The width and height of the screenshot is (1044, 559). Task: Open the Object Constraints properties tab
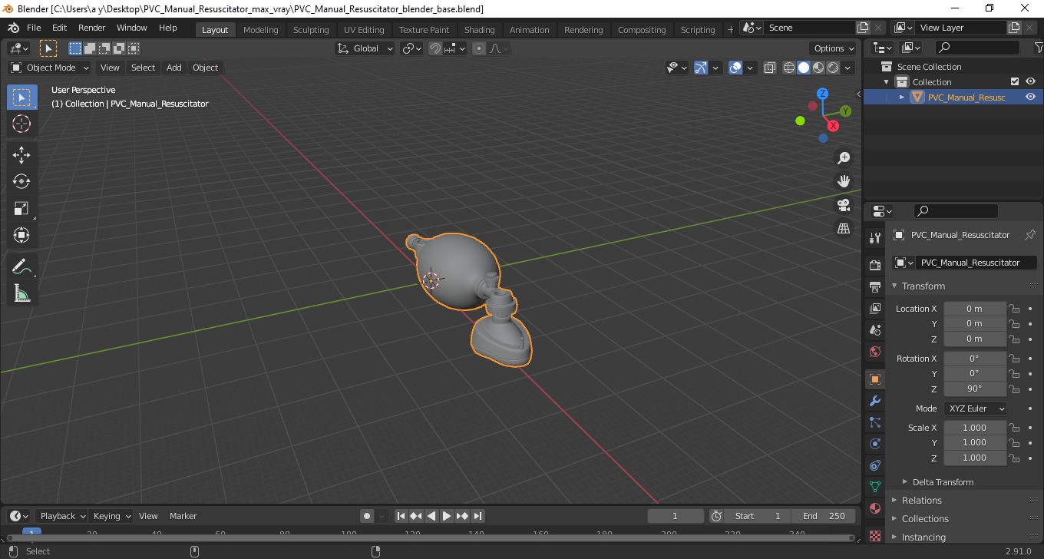(874, 465)
